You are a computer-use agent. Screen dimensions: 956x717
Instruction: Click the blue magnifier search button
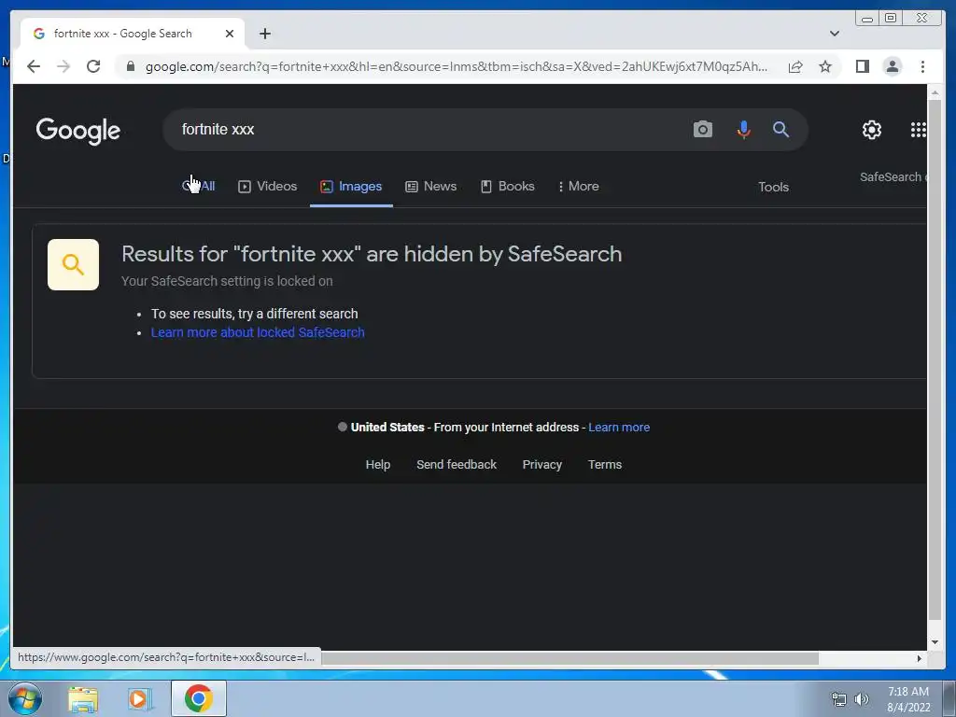point(780,129)
